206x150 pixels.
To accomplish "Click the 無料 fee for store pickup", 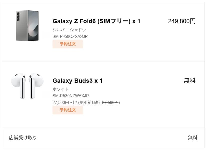I will 192,138.
